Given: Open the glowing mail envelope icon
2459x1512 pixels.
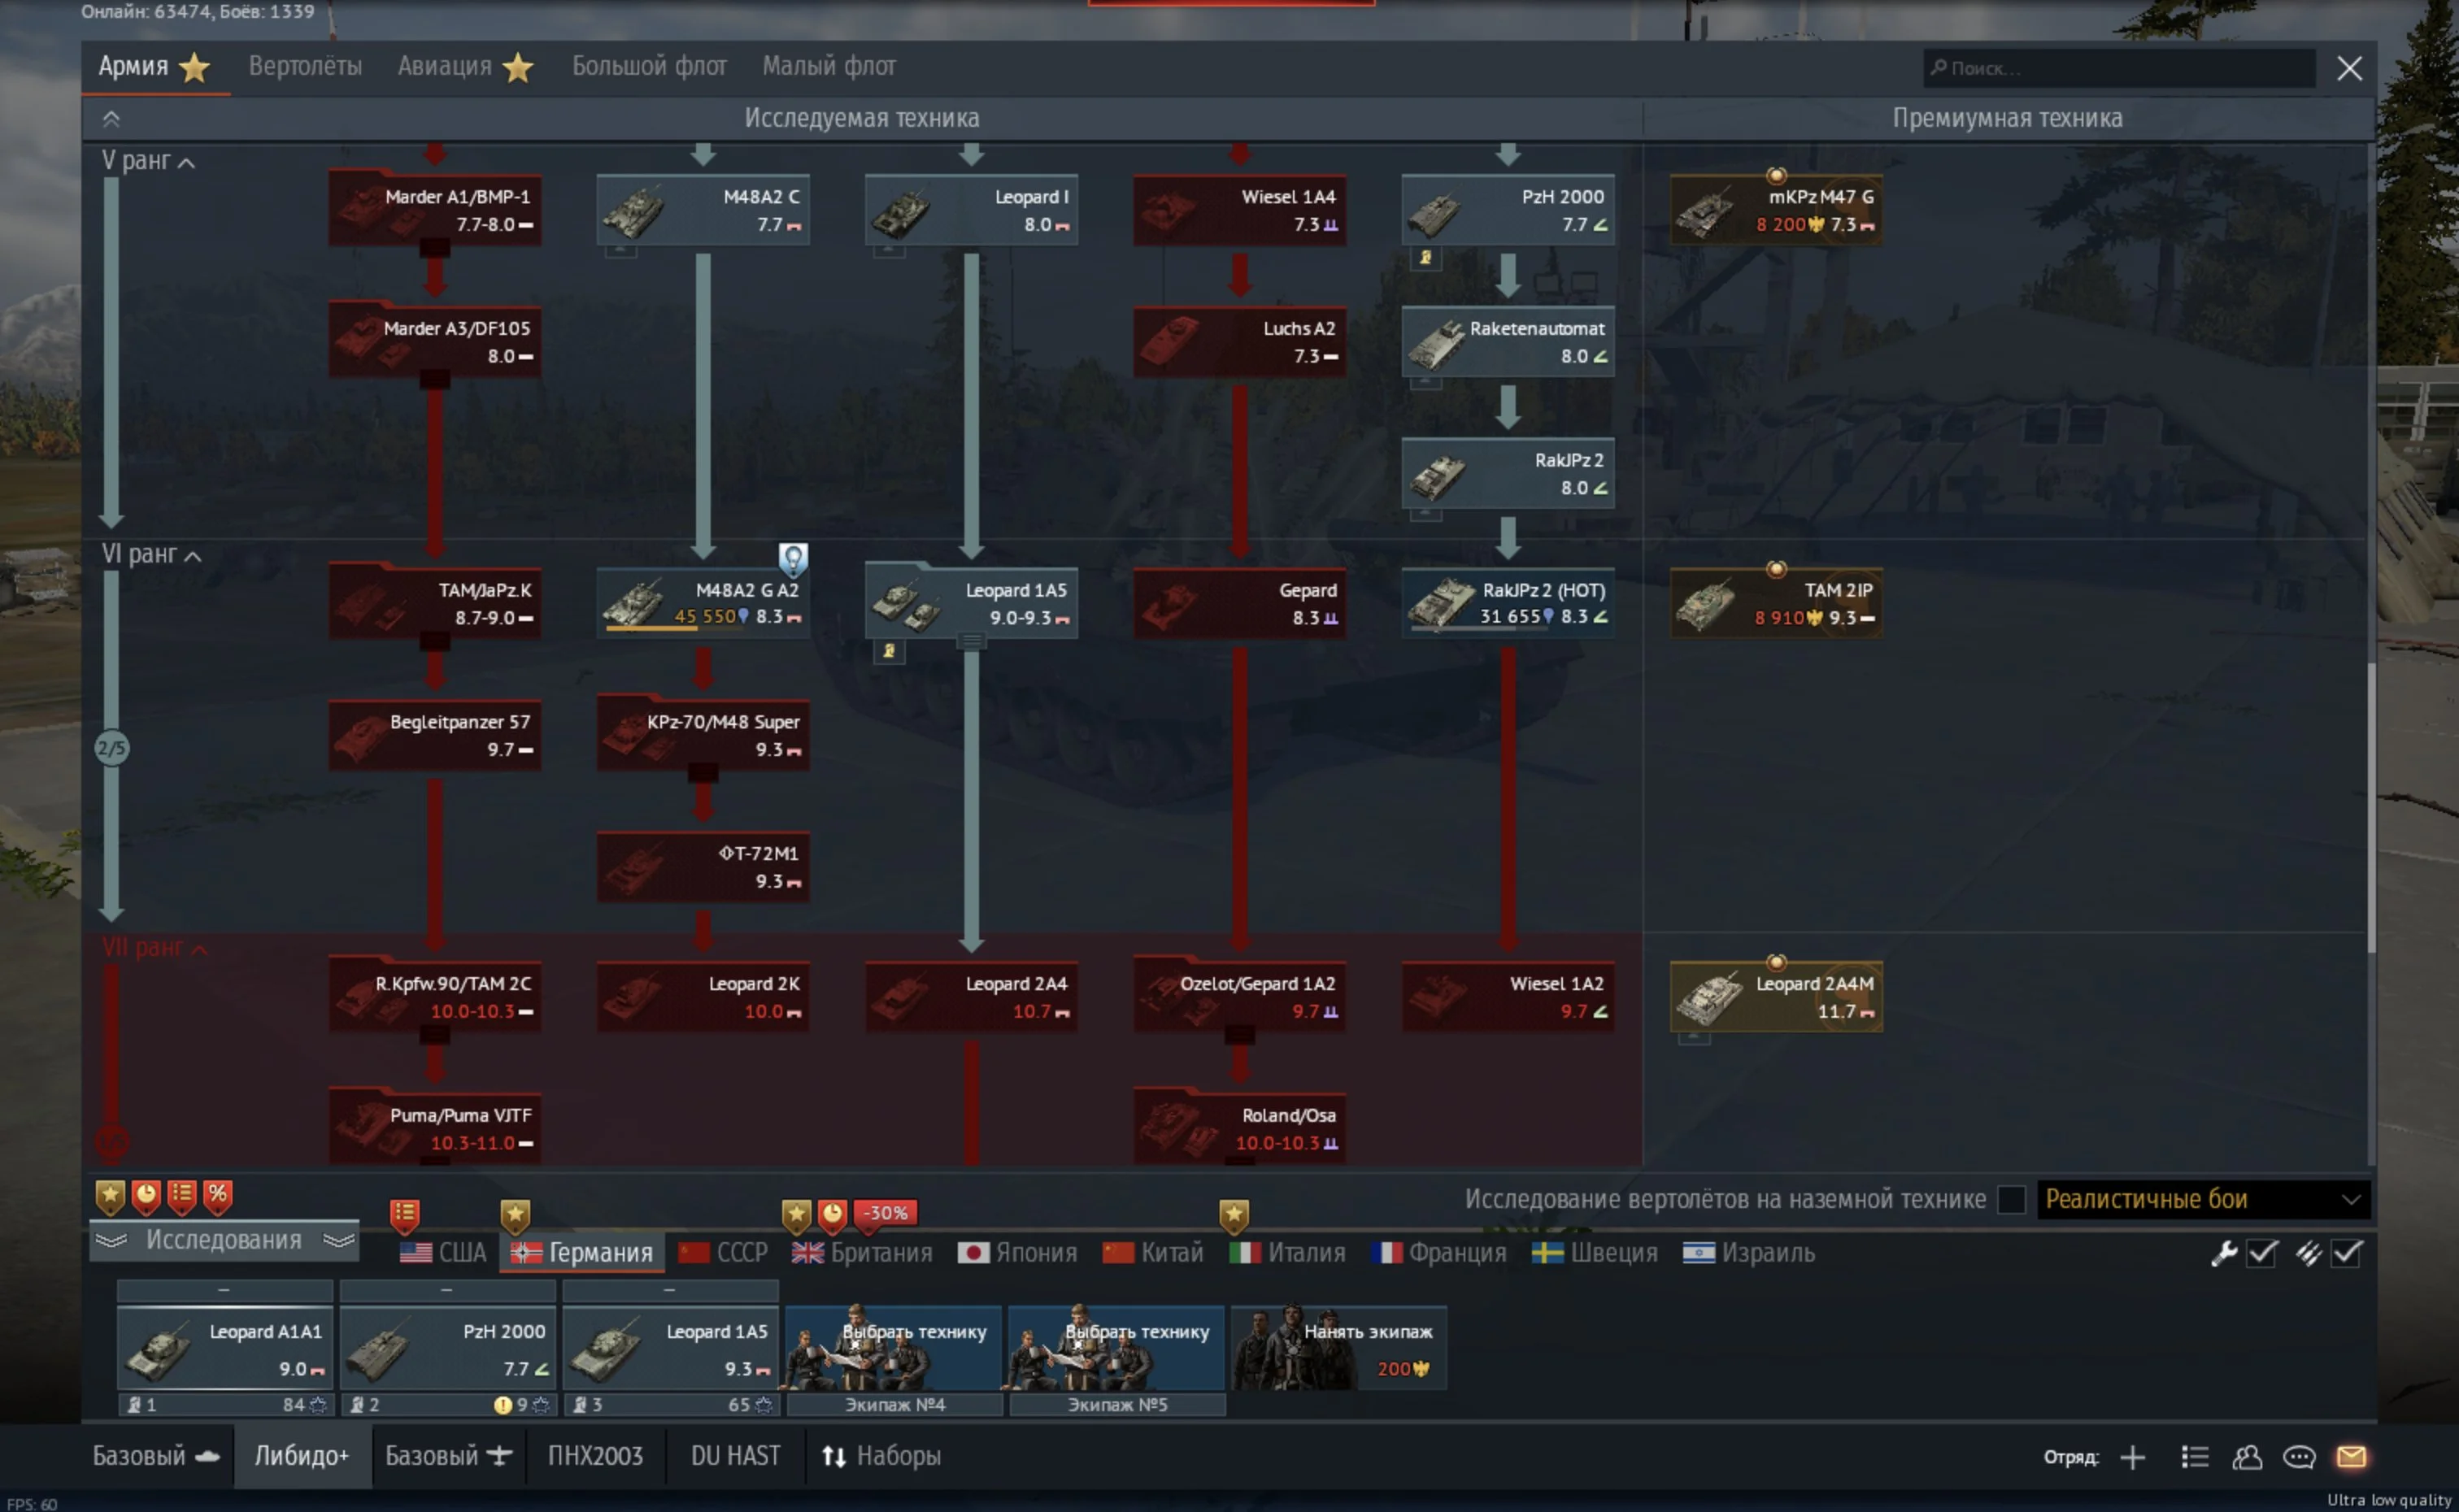Looking at the screenshot, I should click(x=2350, y=1457).
